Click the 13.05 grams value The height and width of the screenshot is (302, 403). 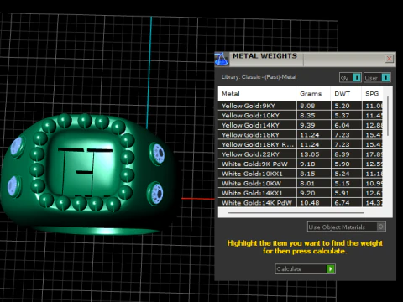click(310, 154)
